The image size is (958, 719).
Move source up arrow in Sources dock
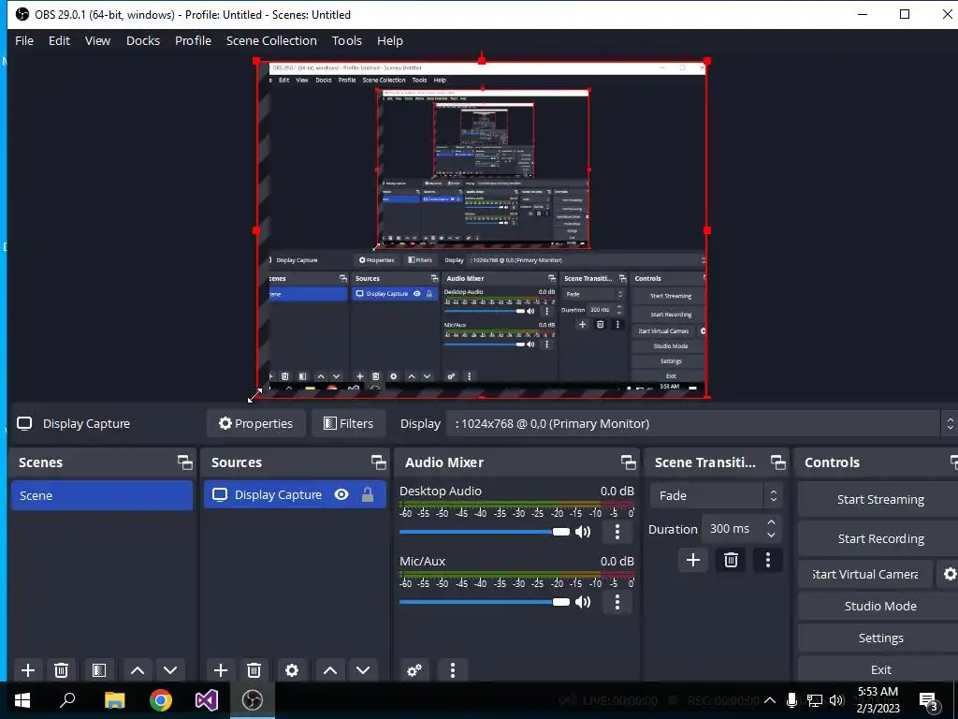tap(330, 670)
